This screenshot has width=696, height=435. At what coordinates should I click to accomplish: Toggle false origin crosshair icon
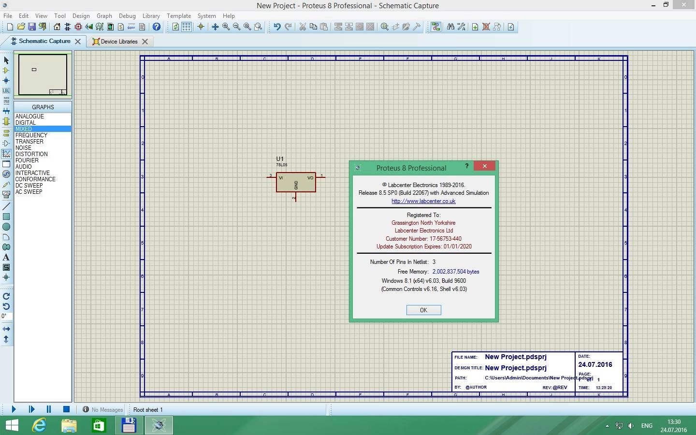pyautogui.click(x=201, y=27)
